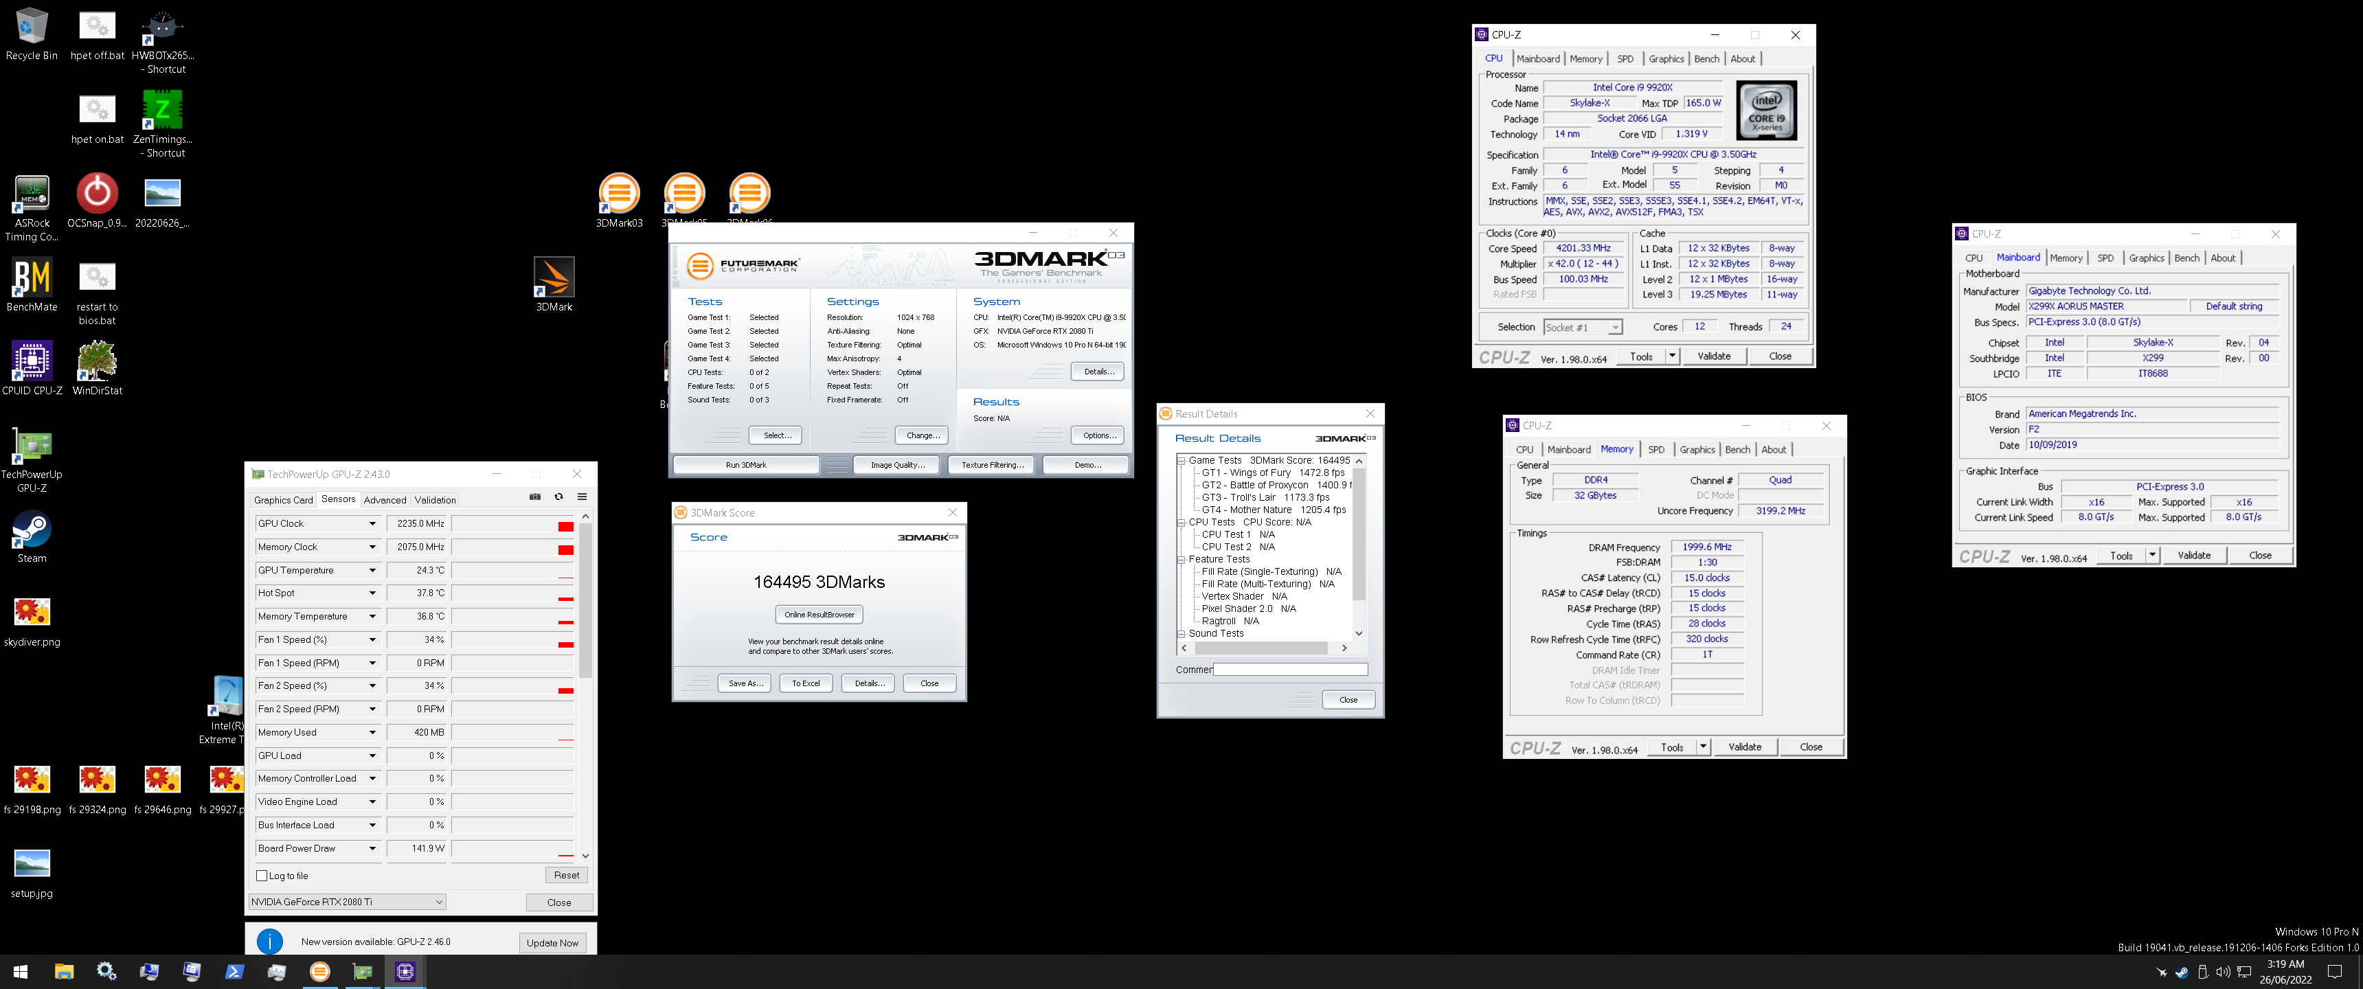Click Image Quality button in 3DMark03
This screenshot has width=2363, height=989.
(896, 465)
